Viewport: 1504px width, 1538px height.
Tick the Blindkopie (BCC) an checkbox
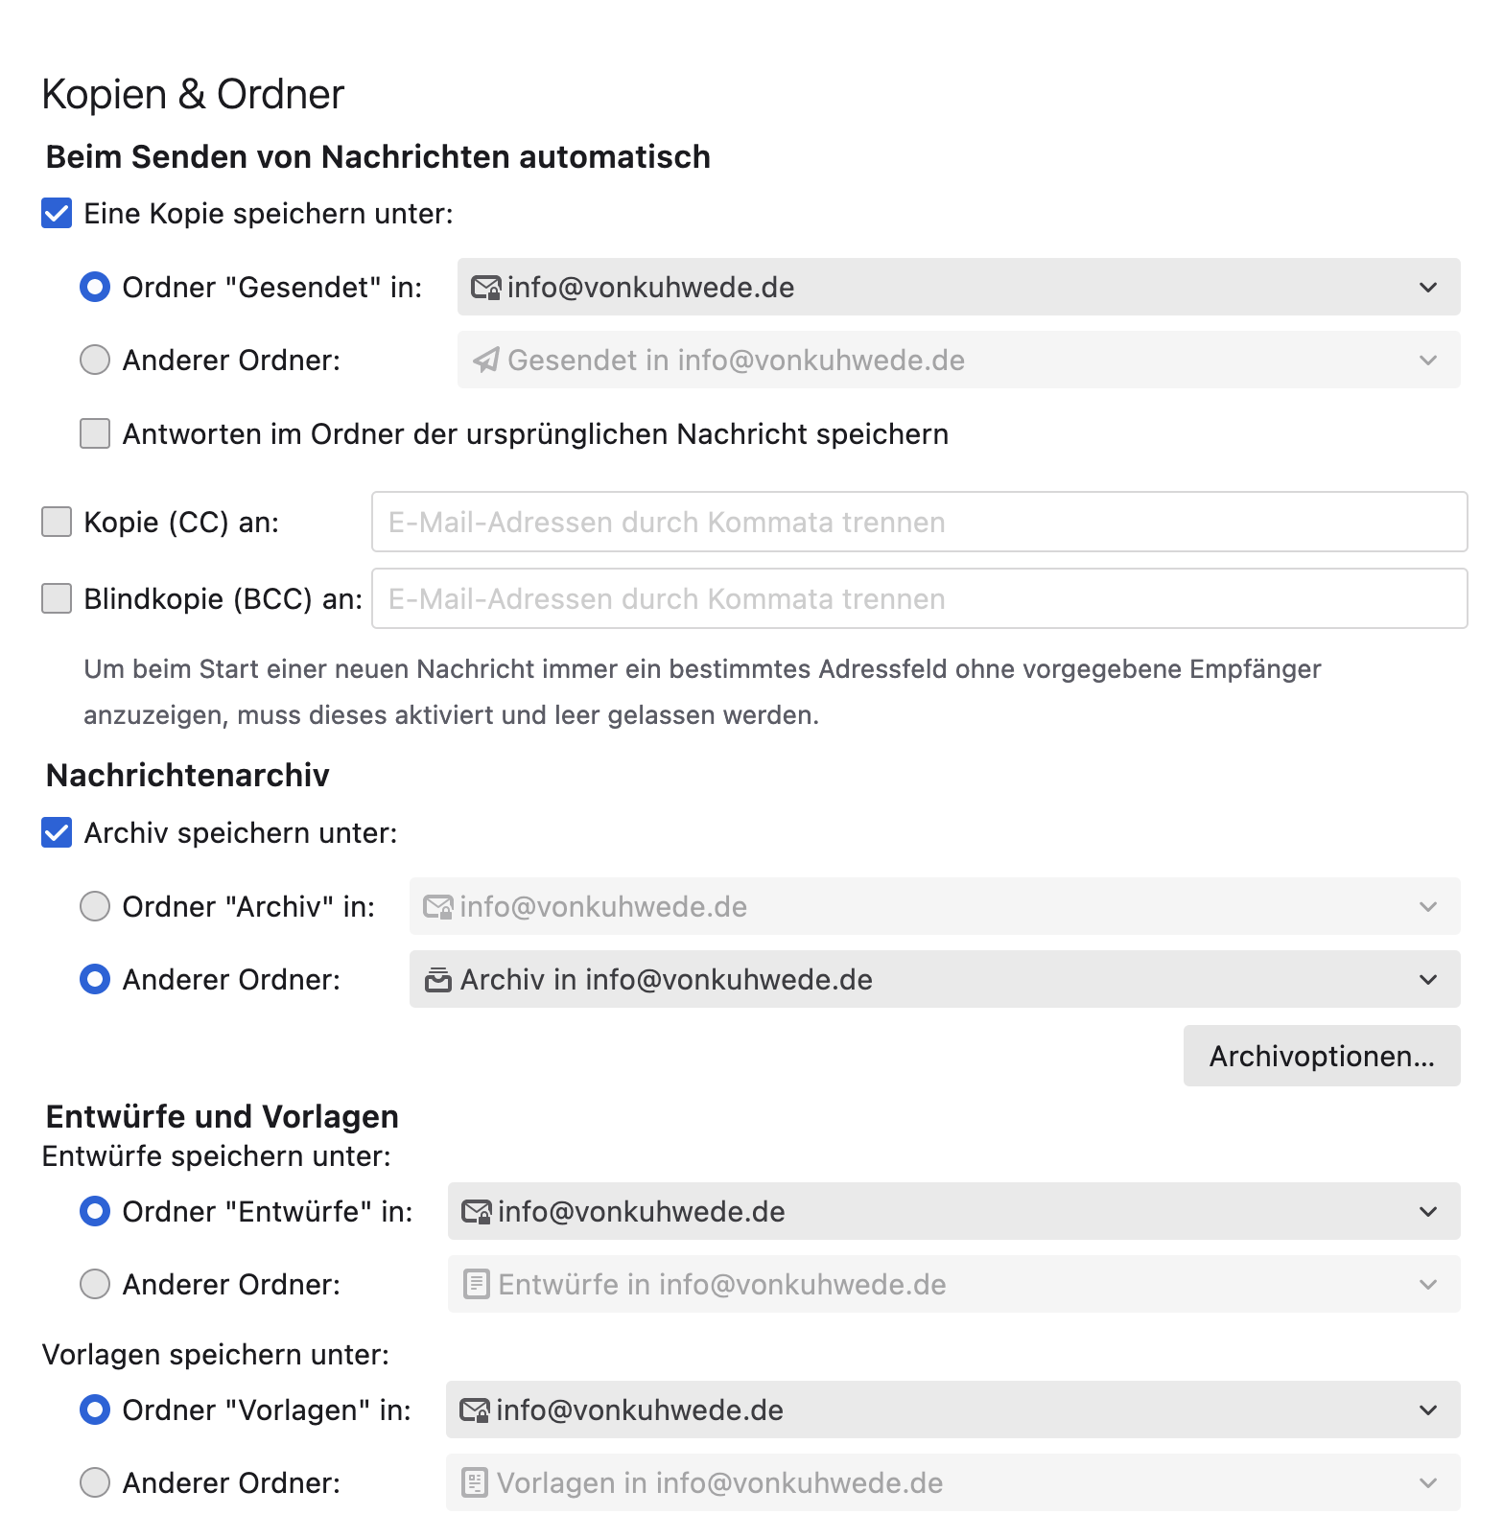[x=57, y=599]
